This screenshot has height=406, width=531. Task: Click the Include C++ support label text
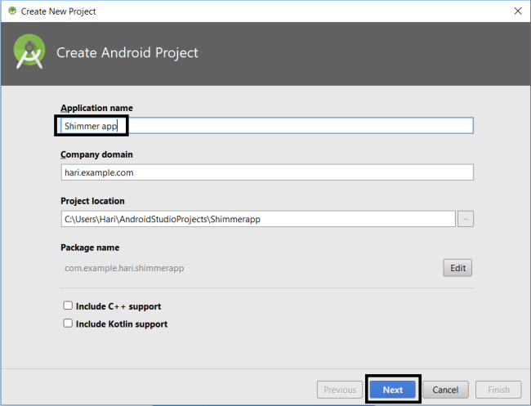(118, 306)
